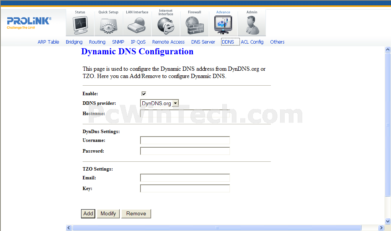The image size is (391, 231).
Task: Open the Internet Interface globe icon
Action: (166, 26)
